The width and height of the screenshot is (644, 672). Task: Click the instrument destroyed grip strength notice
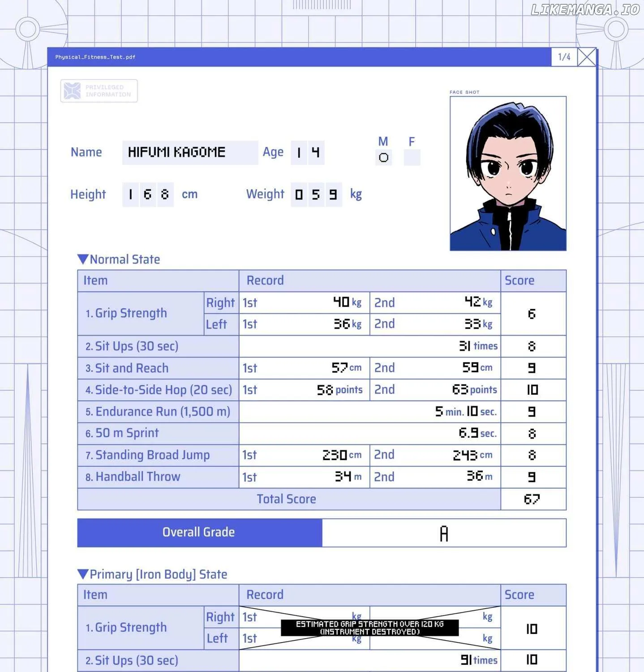coord(370,628)
